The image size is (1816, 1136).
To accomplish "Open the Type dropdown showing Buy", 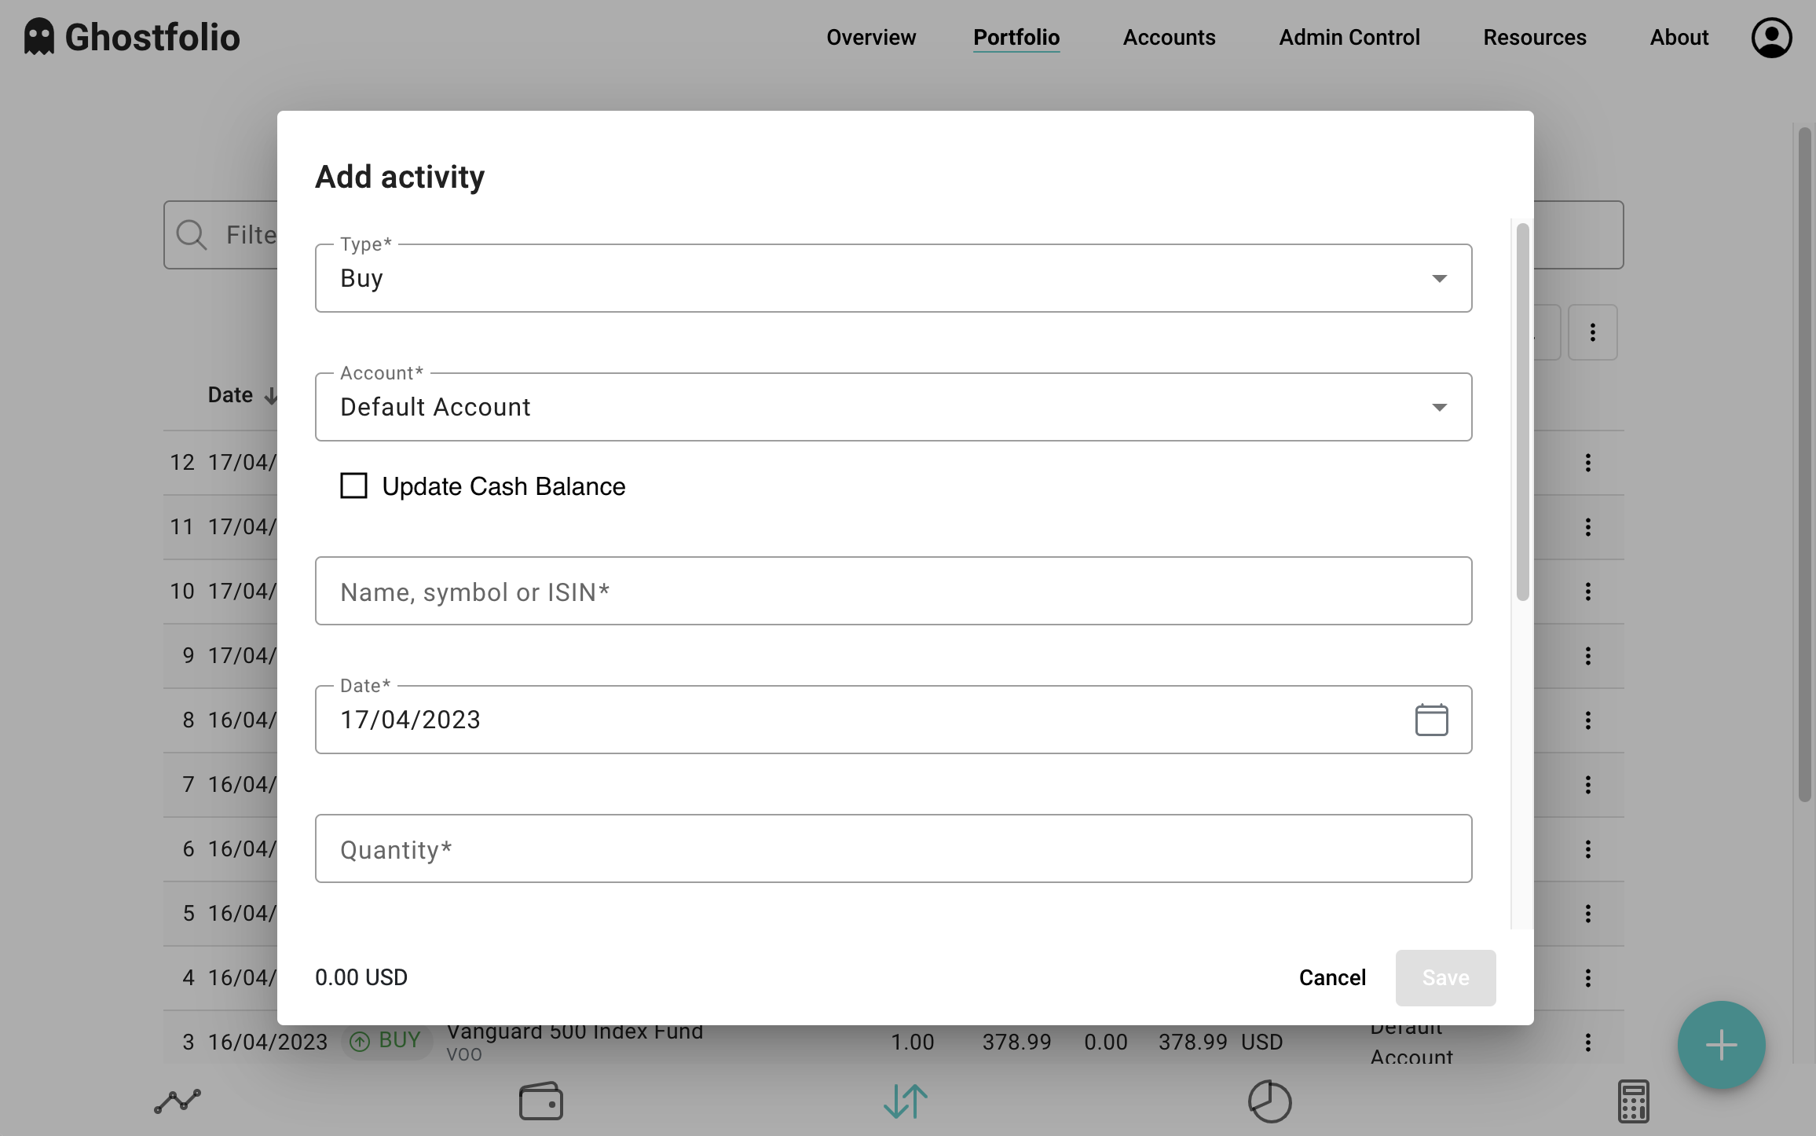I will coord(1441,277).
